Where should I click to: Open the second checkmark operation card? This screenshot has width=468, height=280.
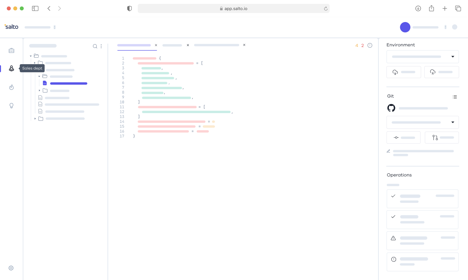point(423,220)
